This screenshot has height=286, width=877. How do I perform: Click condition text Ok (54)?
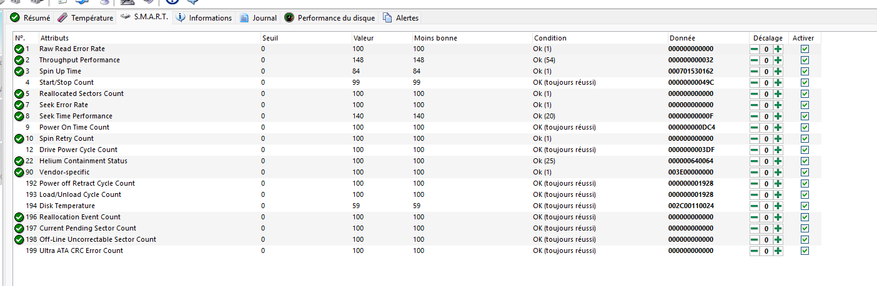pyautogui.click(x=544, y=60)
